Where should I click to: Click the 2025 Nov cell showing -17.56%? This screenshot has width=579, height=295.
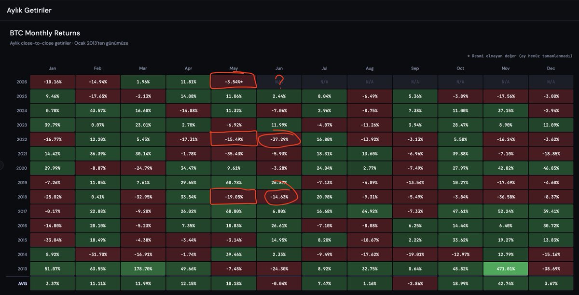click(x=506, y=96)
